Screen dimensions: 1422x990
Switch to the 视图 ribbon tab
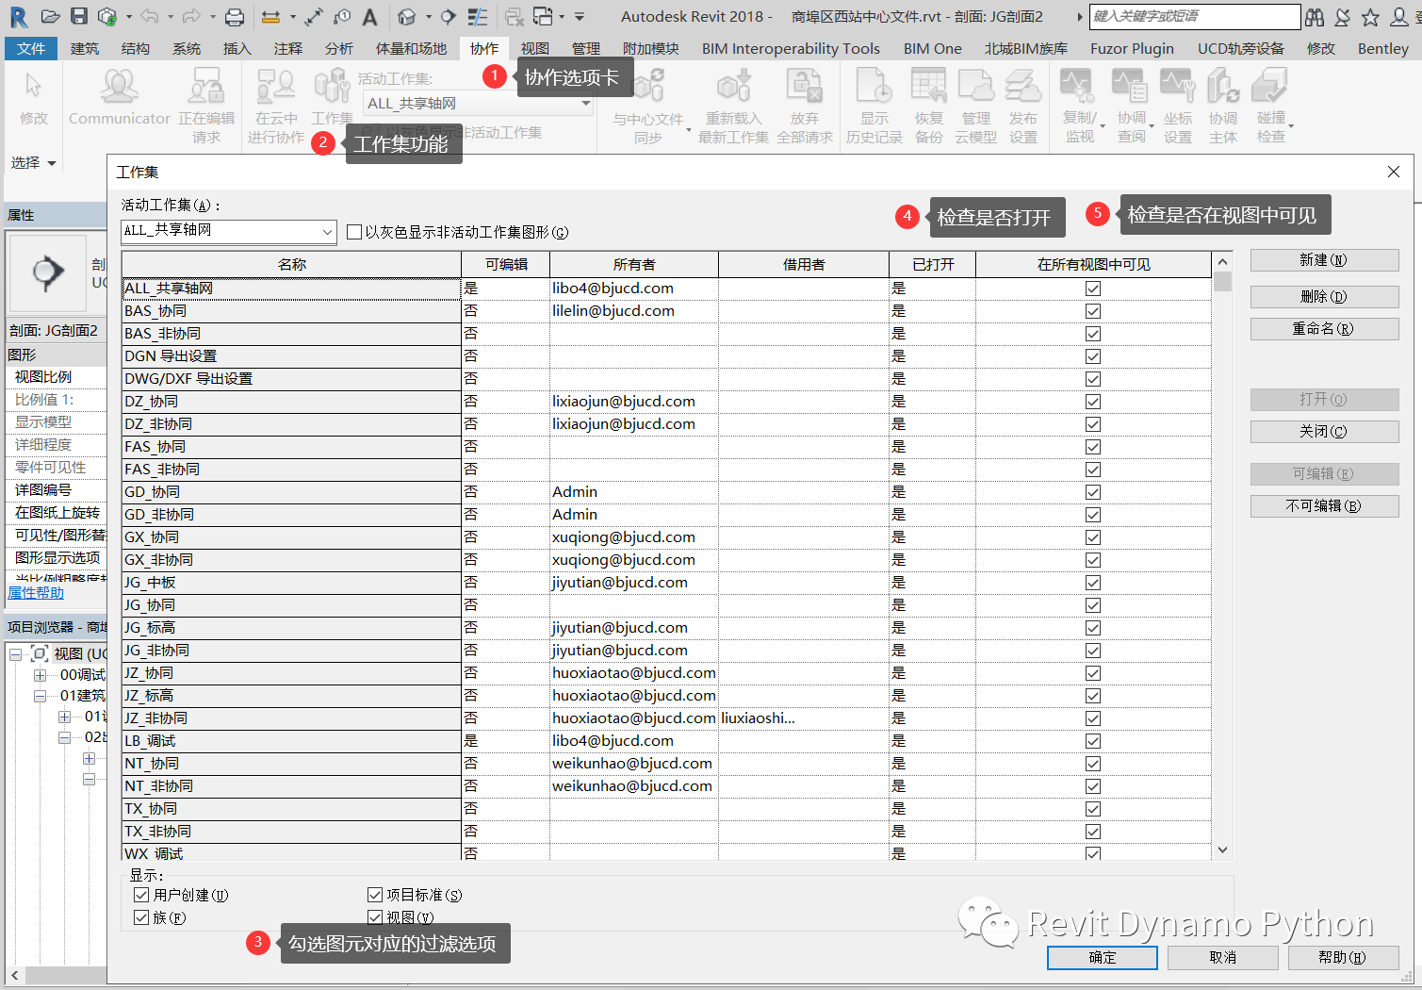coord(534,48)
